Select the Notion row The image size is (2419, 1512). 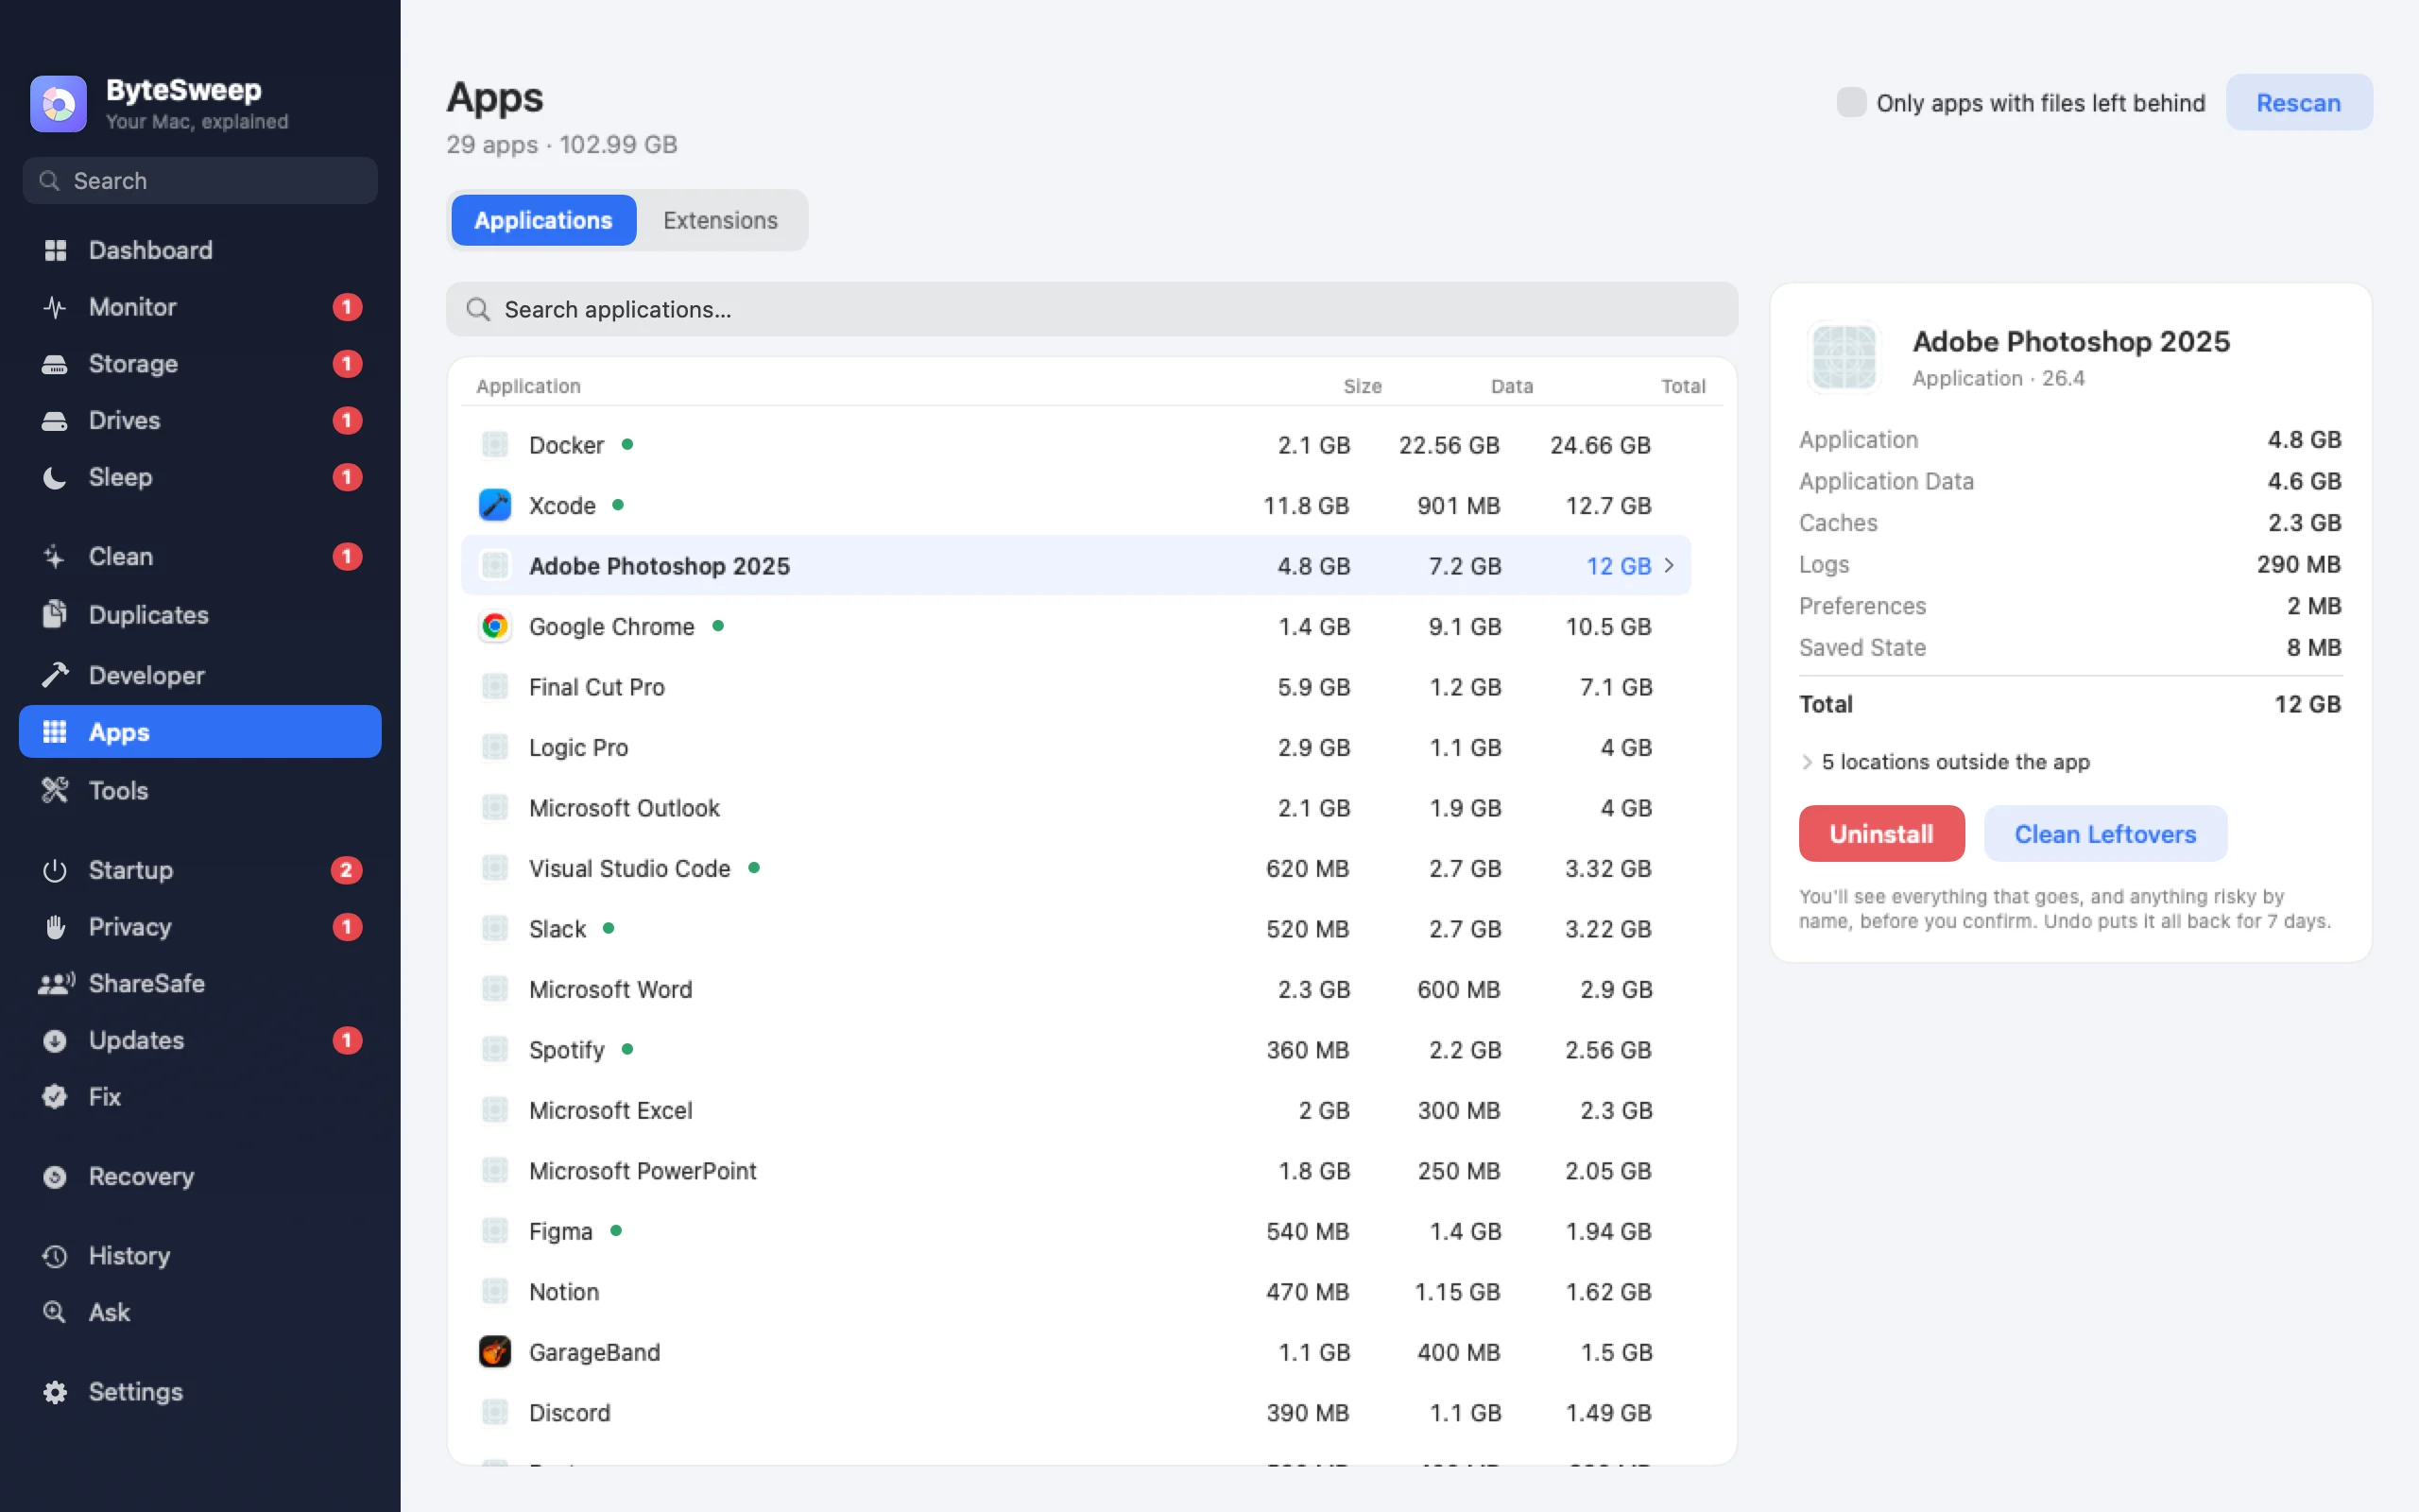click(x=1075, y=1292)
